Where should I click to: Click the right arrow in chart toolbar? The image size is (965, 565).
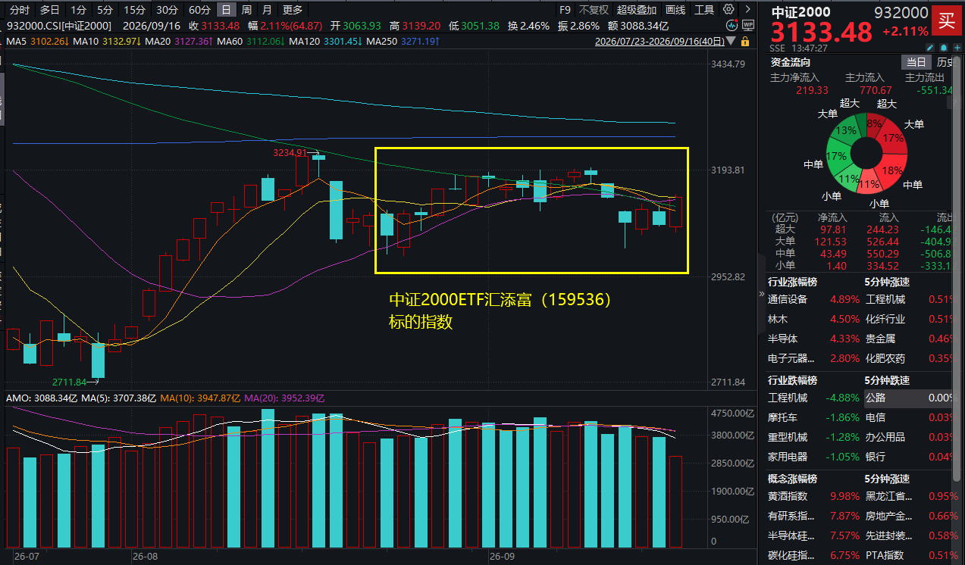[747, 9]
